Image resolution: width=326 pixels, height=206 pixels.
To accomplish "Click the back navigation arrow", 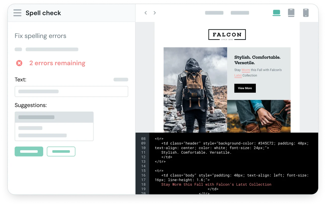I will point(145,13).
